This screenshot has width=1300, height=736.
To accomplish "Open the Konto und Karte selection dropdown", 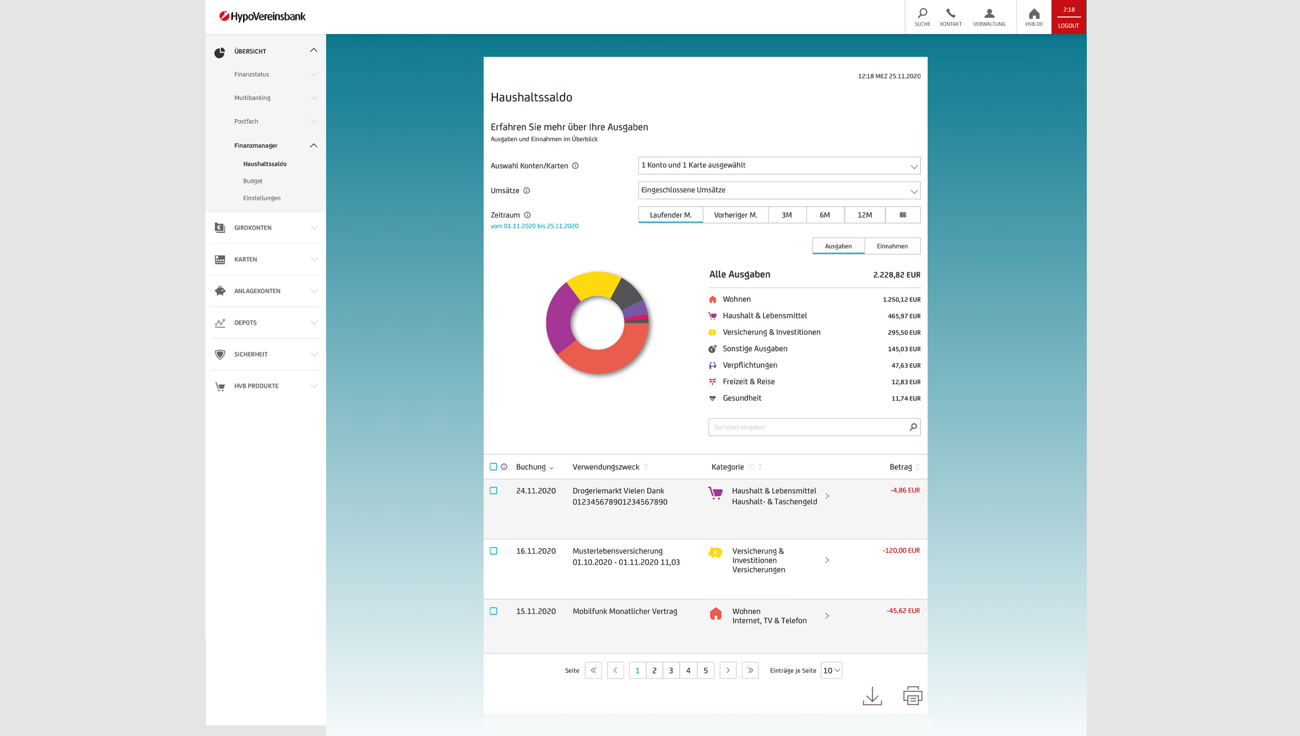I will [x=779, y=166].
